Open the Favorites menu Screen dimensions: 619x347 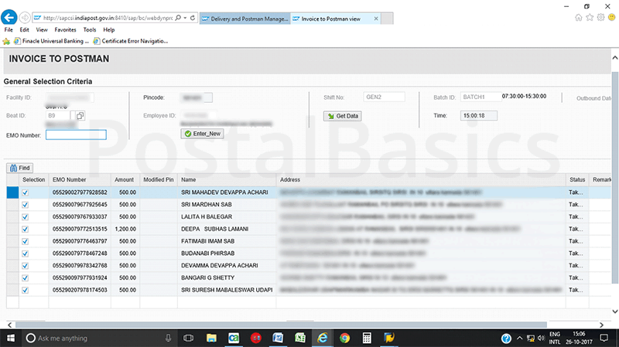pyautogui.click(x=65, y=29)
